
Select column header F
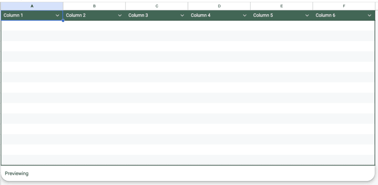click(x=344, y=6)
